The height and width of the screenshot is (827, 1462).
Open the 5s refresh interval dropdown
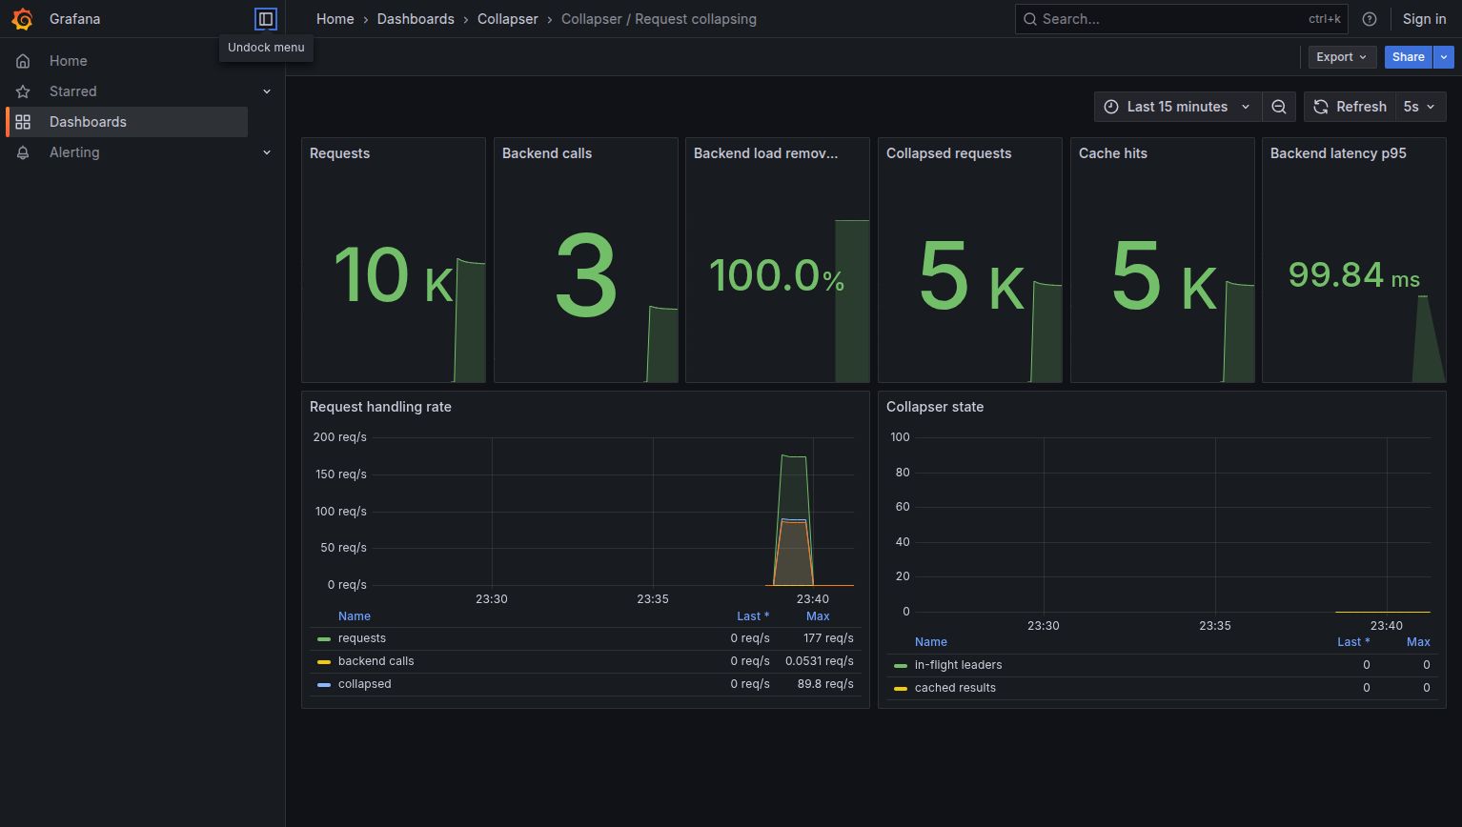[1420, 107]
